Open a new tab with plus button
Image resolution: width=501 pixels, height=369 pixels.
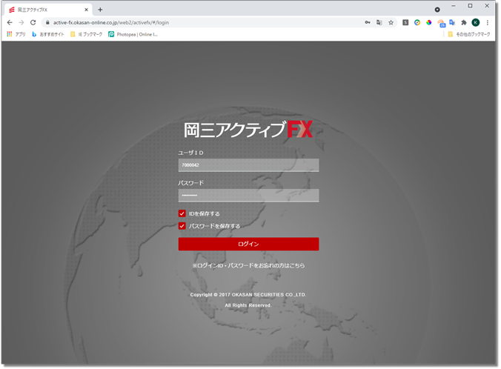pyautogui.click(x=100, y=10)
